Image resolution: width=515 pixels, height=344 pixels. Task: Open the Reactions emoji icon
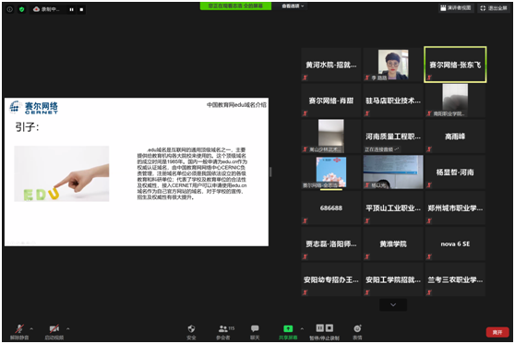click(357, 328)
